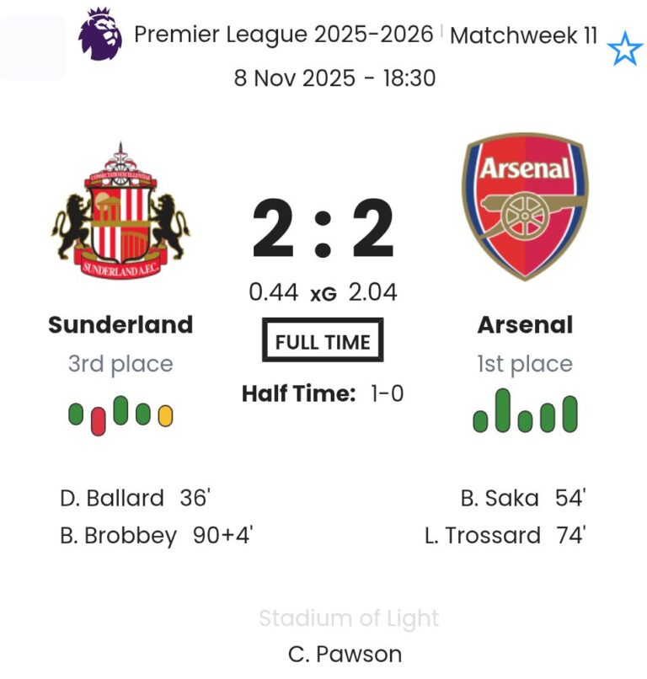Open Premier League 2025-2026 competition link
Image resolution: width=647 pixels, height=679 pixels.
(284, 35)
